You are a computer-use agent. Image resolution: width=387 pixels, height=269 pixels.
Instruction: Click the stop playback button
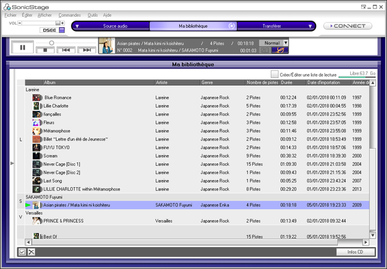(44, 50)
